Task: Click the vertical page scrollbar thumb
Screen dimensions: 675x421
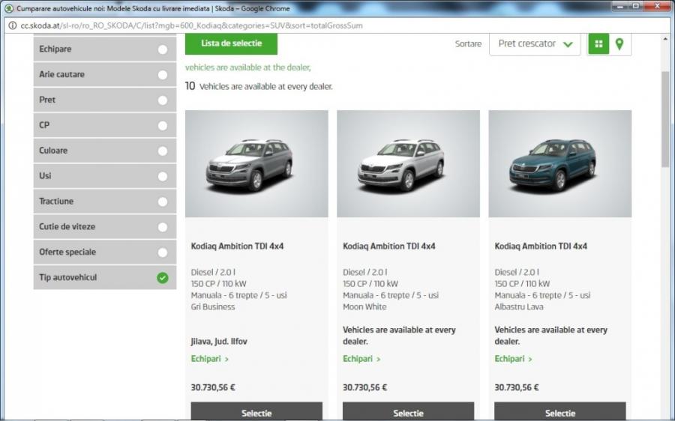Action: coord(665,120)
